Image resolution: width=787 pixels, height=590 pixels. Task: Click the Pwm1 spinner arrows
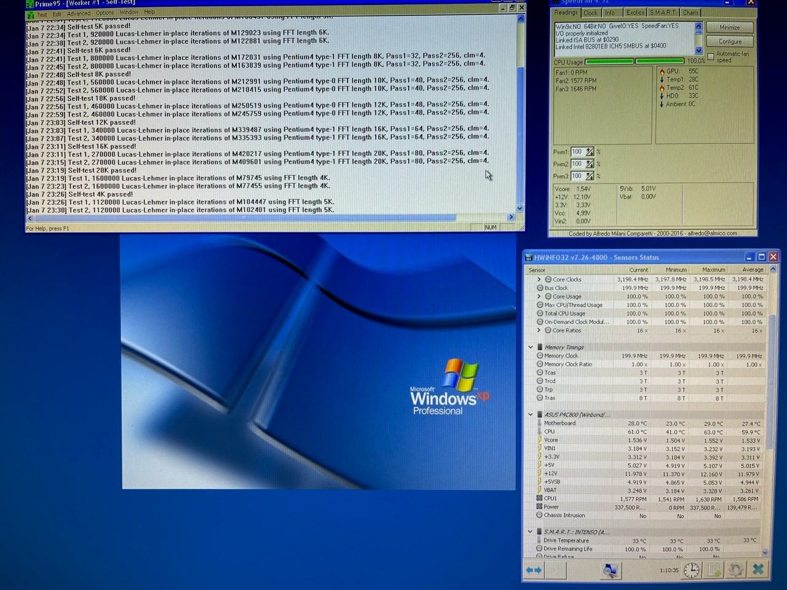[x=590, y=152]
